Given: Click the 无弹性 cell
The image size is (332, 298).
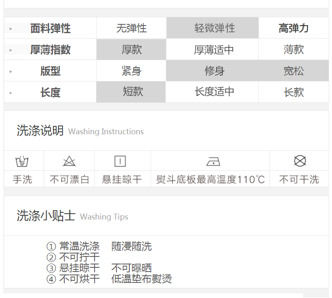Looking at the screenshot, I should (x=132, y=28).
